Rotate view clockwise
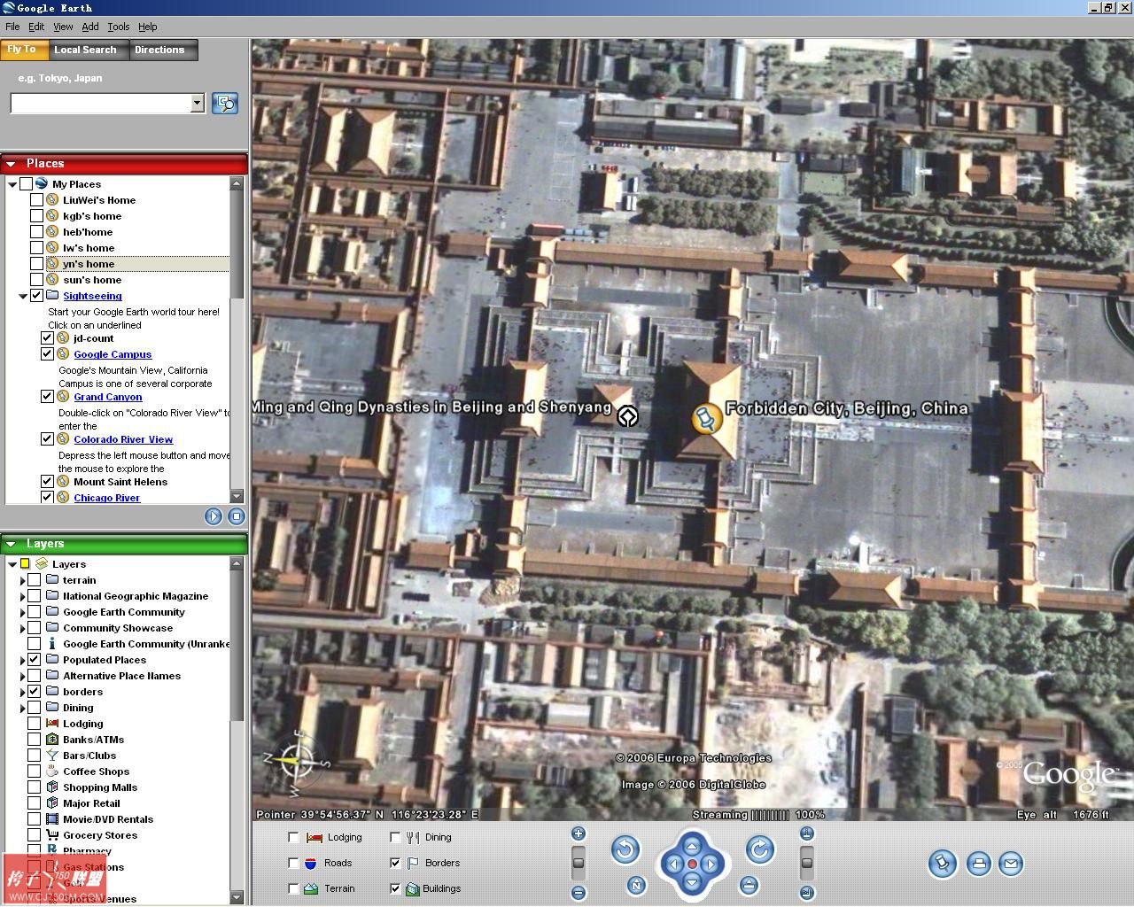1134x907 pixels. [x=759, y=850]
